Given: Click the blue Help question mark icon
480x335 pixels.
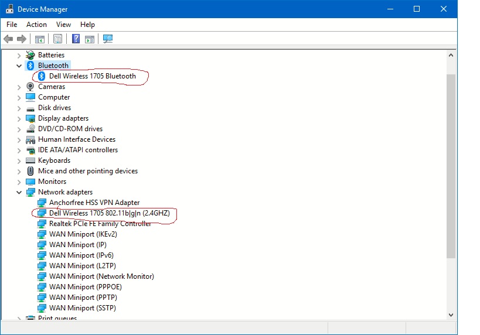Looking at the screenshot, I should pos(76,39).
